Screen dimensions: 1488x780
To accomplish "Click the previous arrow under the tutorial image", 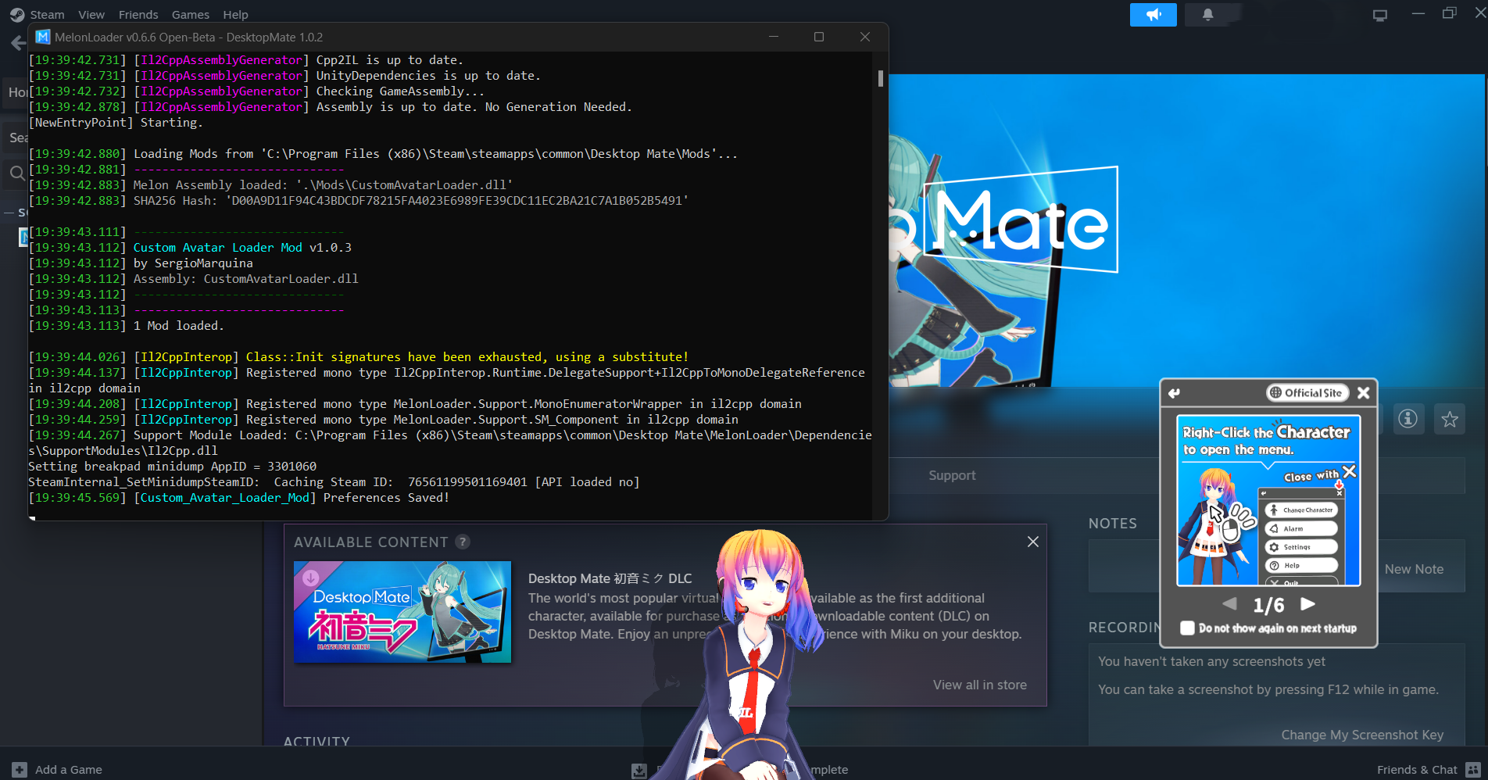I will point(1229,603).
